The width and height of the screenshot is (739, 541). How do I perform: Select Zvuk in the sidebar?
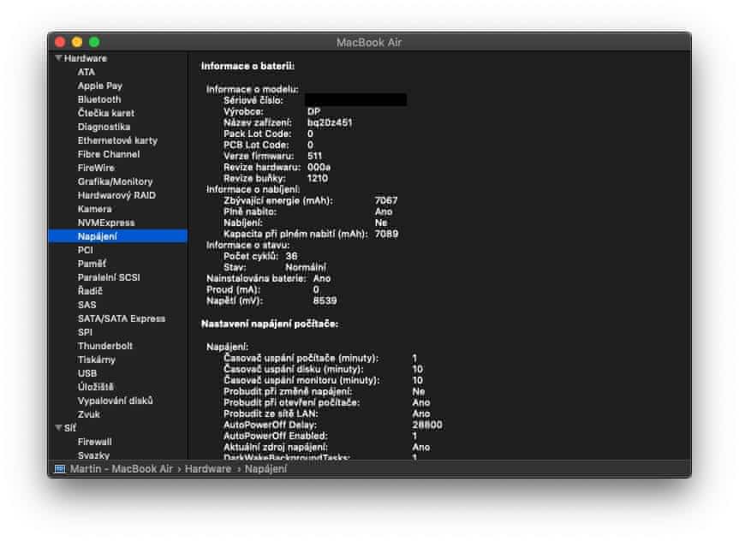tap(89, 414)
